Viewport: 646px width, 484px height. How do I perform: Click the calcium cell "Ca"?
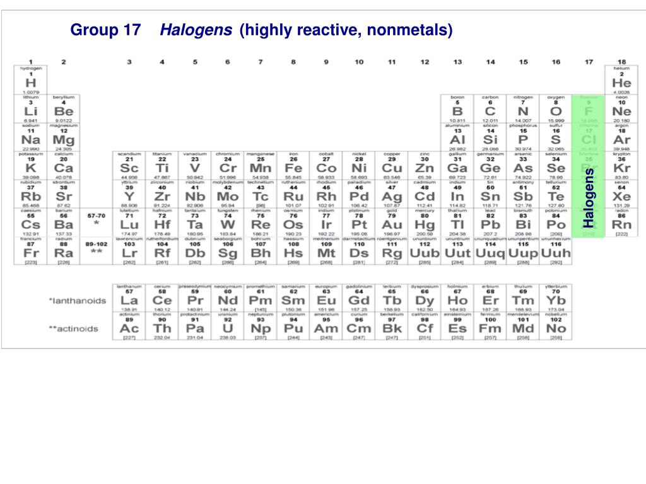click(64, 166)
